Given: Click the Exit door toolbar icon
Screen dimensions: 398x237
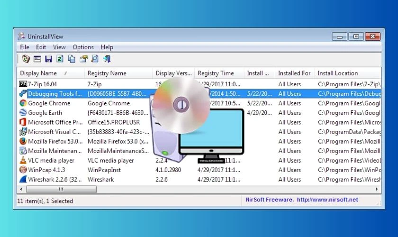Looking at the screenshot, I should click(x=107, y=59).
